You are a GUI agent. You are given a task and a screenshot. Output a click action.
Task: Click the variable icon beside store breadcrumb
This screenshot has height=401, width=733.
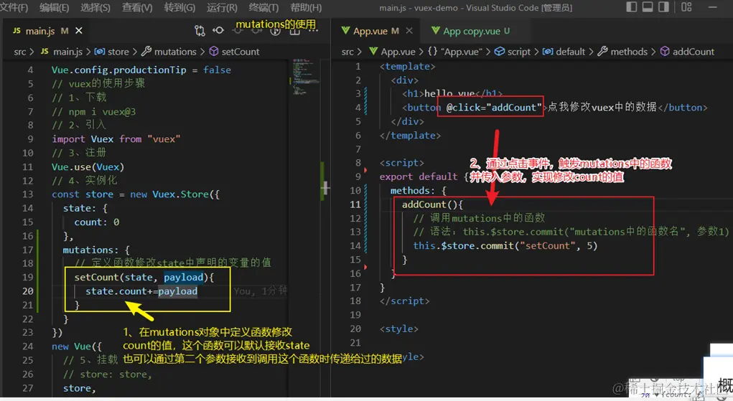pyautogui.click(x=99, y=51)
